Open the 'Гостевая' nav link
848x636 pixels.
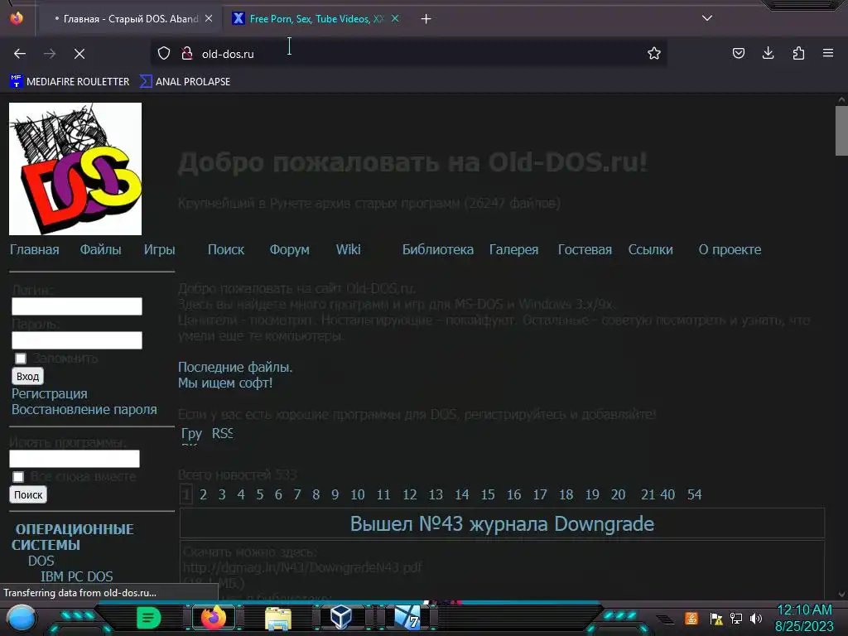pos(585,249)
